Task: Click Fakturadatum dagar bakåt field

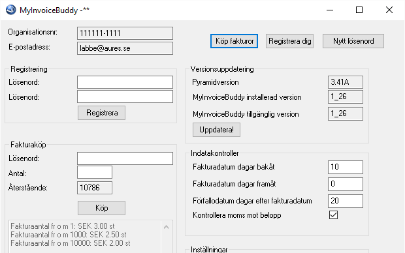Action: [346, 167]
